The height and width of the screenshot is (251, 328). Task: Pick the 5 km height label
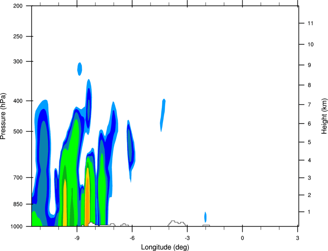309,142
